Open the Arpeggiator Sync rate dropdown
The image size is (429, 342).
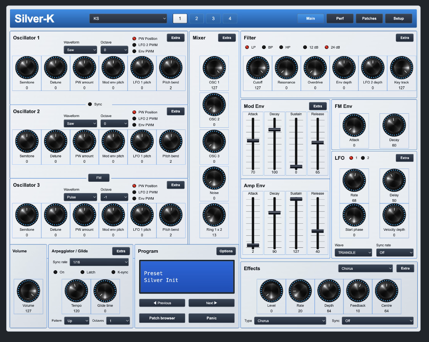99,262
